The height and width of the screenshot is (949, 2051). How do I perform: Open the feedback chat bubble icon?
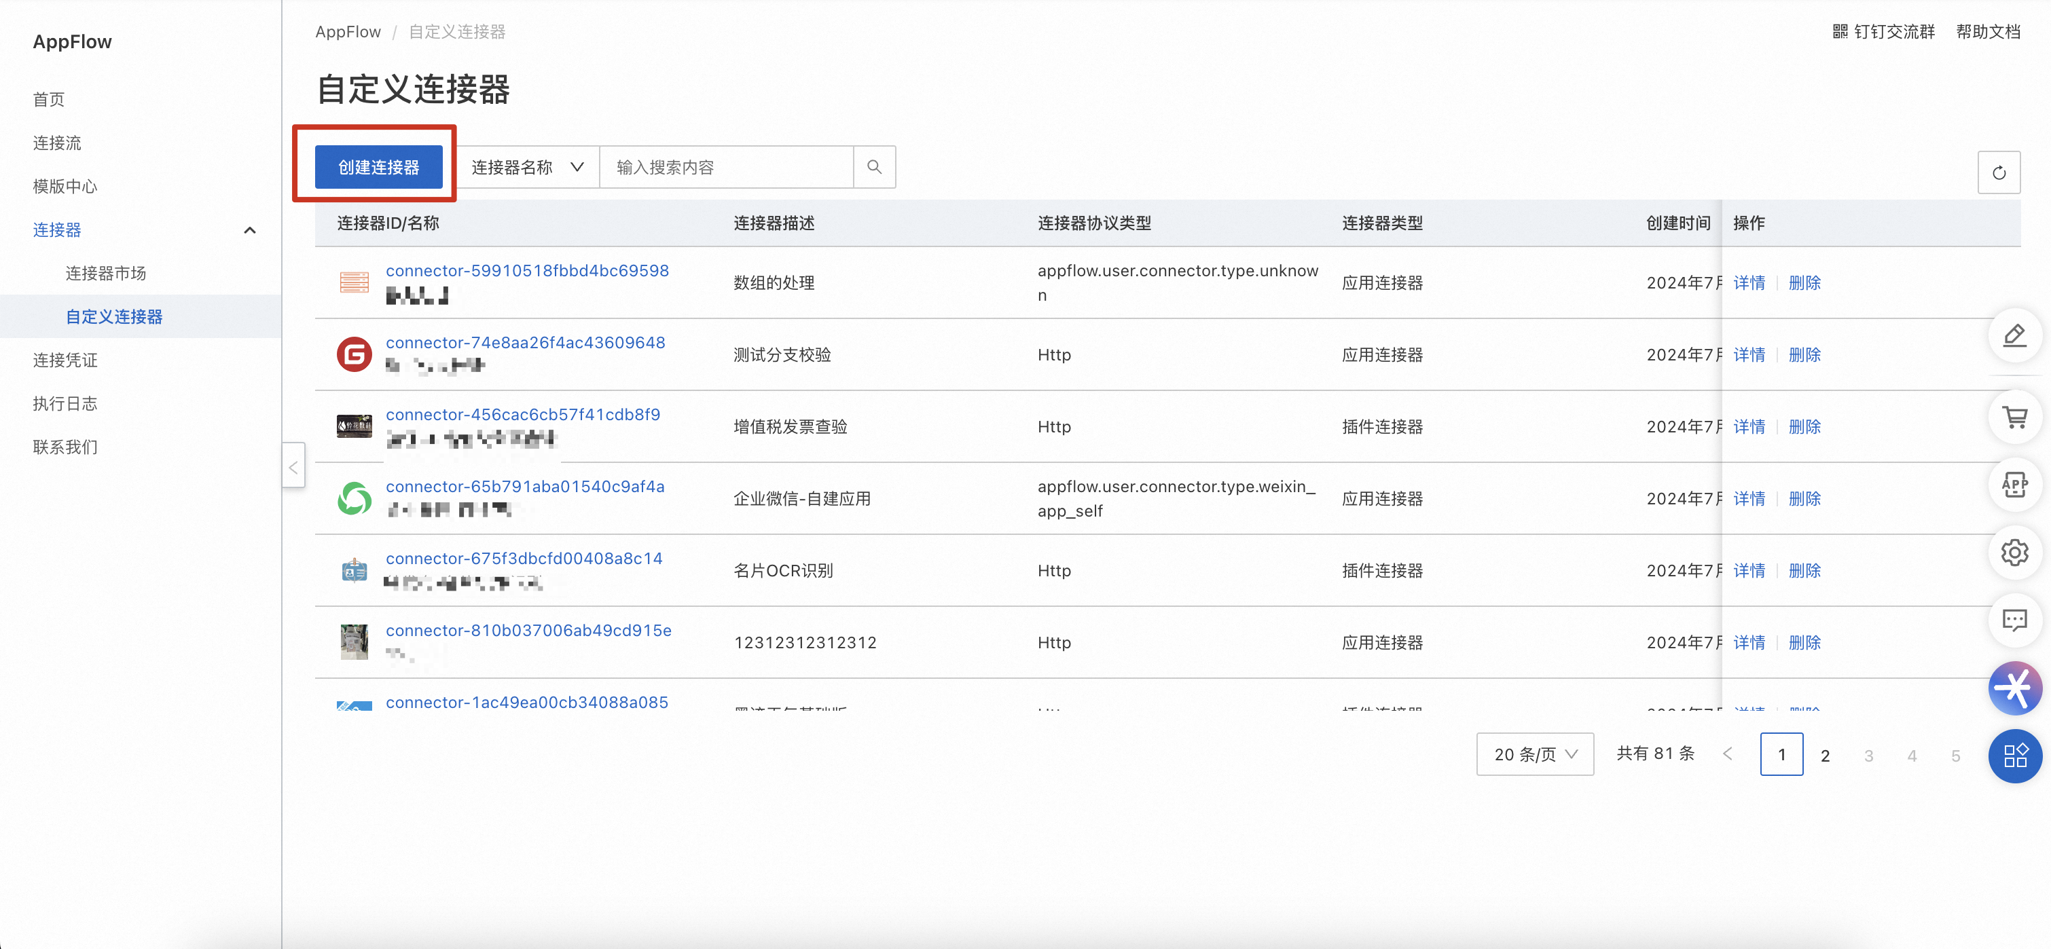click(x=2014, y=619)
